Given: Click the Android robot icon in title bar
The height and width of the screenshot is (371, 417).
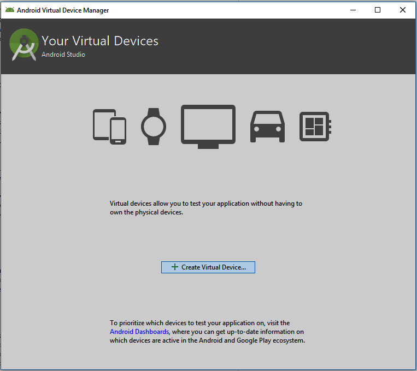Looking at the screenshot, I should pyautogui.click(x=9, y=10).
